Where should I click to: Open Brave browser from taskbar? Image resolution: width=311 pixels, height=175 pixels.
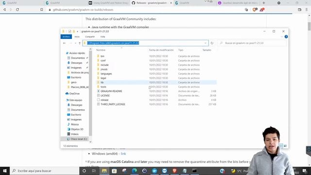pyautogui.click(x=174, y=171)
